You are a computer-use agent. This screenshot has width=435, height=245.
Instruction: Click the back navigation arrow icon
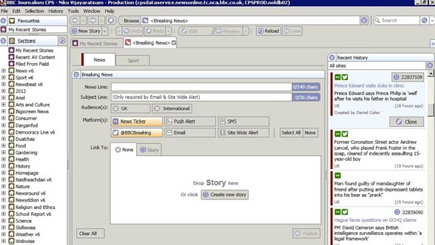(x=74, y=20)
